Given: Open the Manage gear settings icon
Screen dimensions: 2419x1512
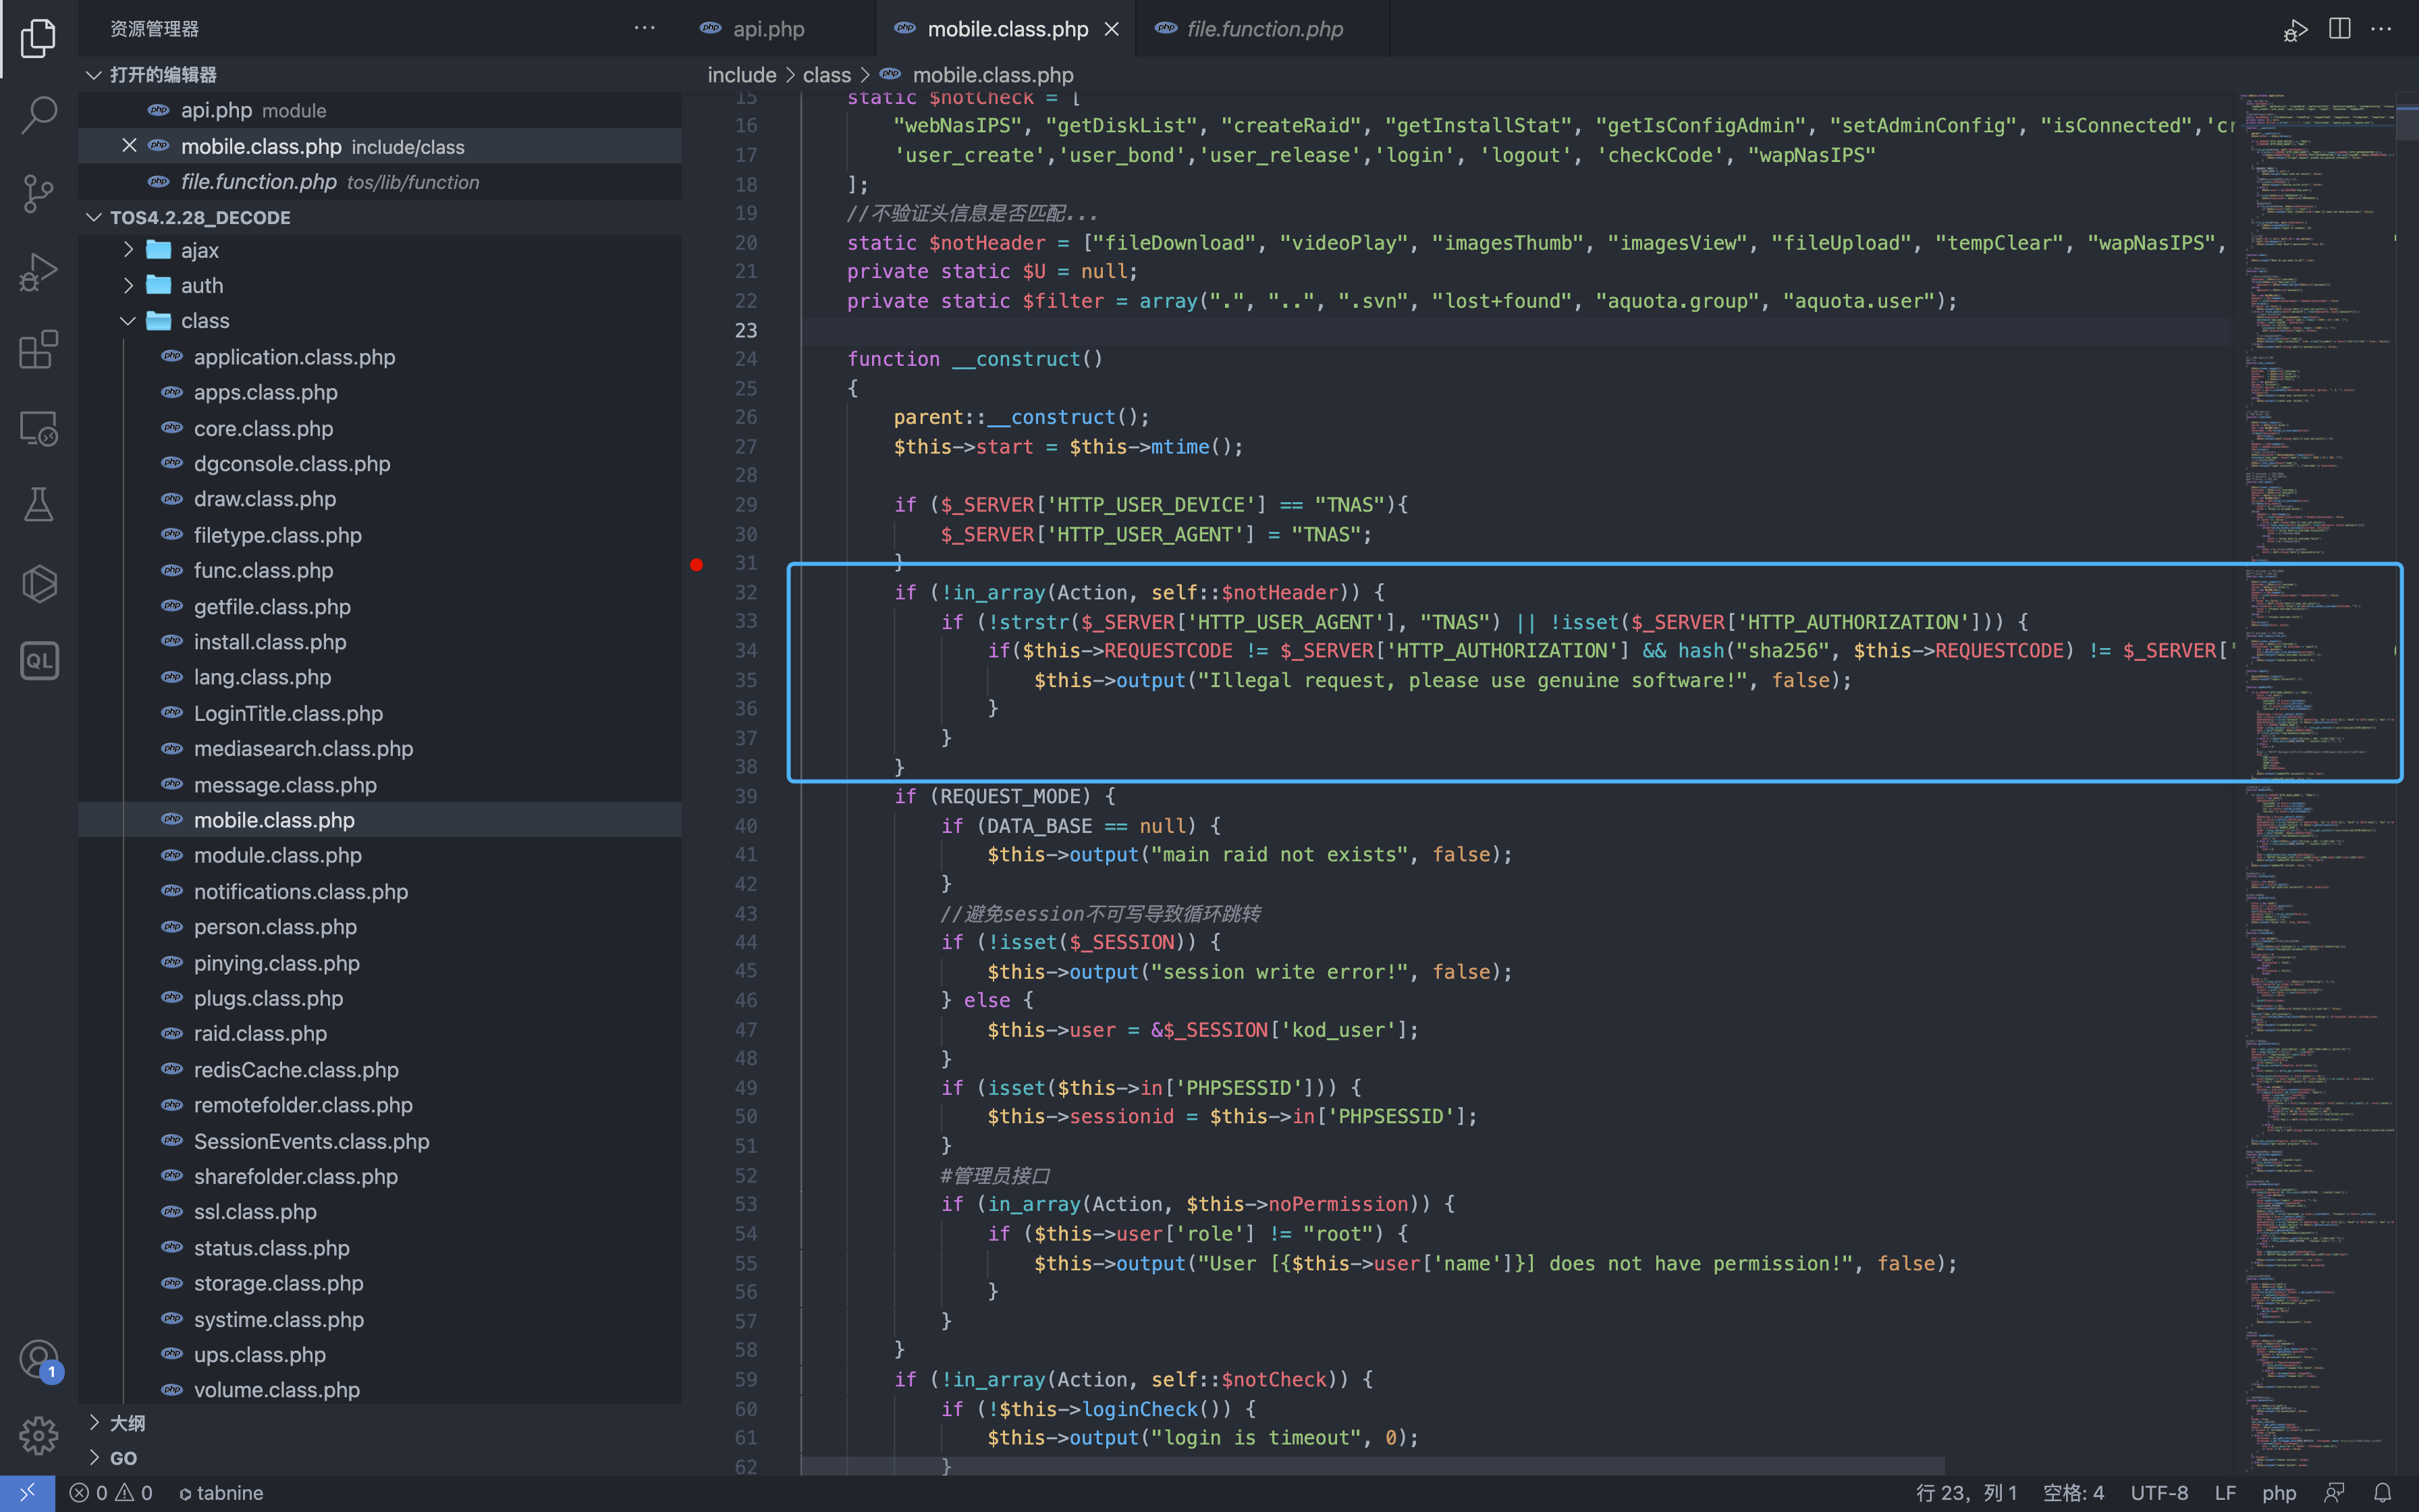Looking at the screenshot, I should pos(38,1435).
